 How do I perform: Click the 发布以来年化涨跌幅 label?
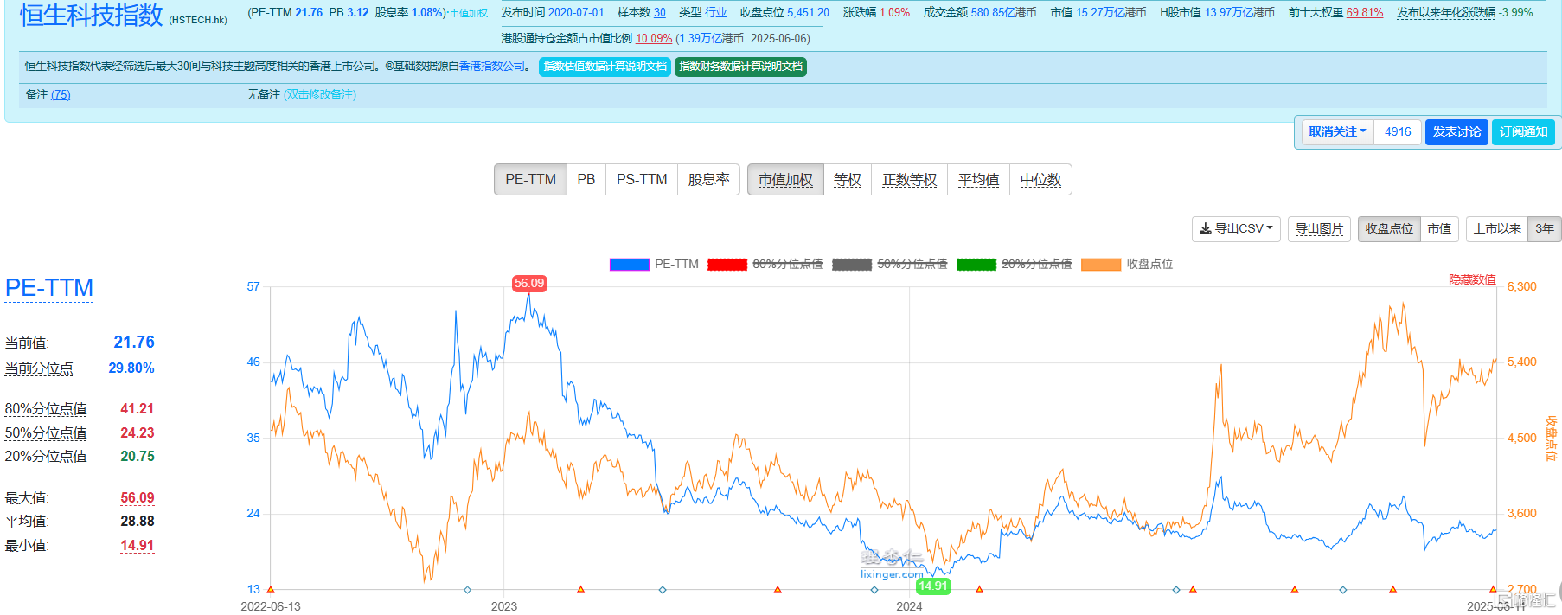pyautogui.click(x=1446, y=13)
